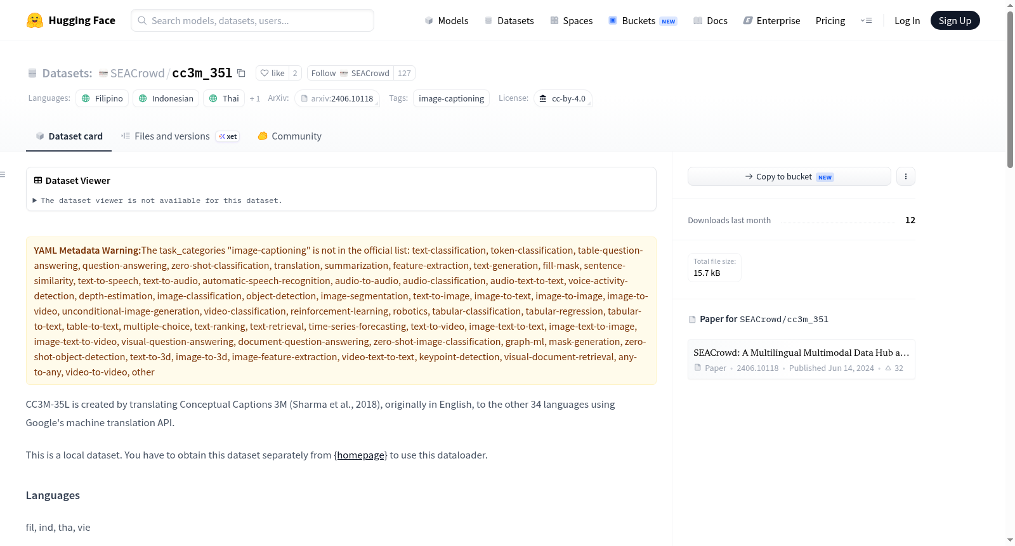Click the Datasets nav icon in header
1015x546 pixels.
point(488,20)
